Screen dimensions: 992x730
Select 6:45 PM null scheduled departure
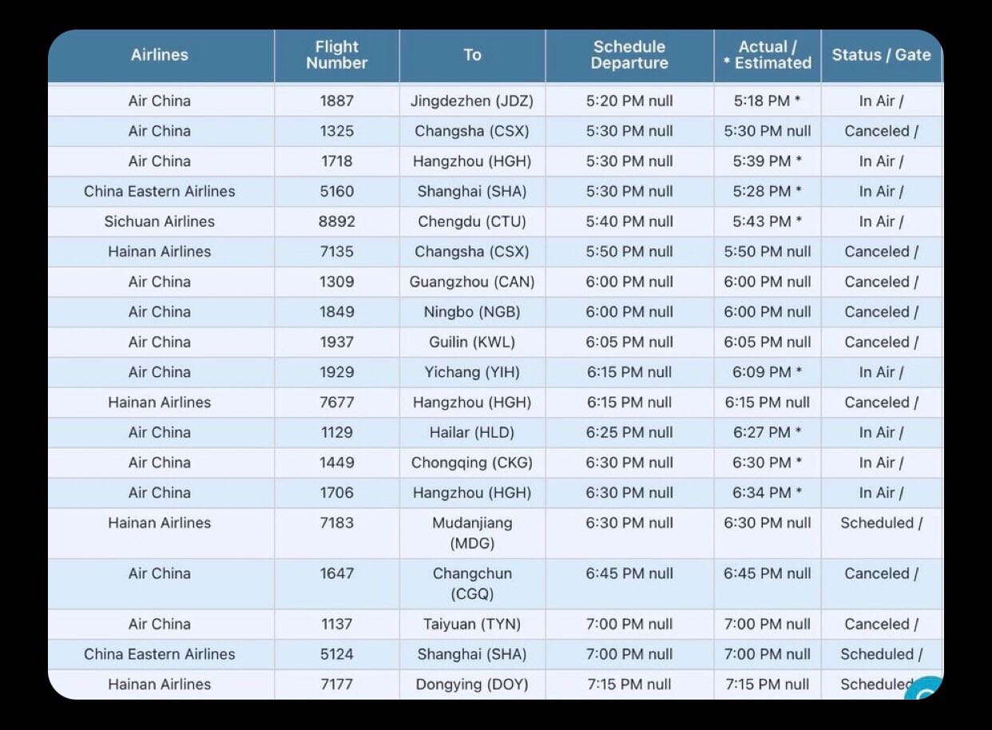(x=629, y=573)
